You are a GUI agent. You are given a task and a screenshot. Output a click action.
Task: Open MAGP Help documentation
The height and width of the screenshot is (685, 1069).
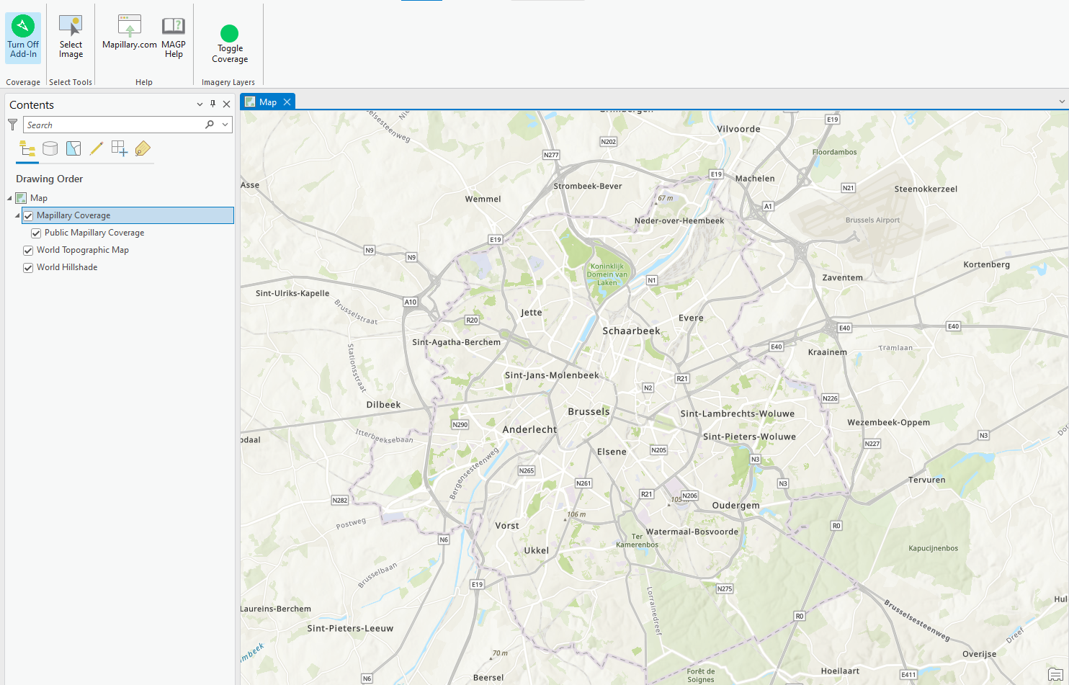pos(174,36)
